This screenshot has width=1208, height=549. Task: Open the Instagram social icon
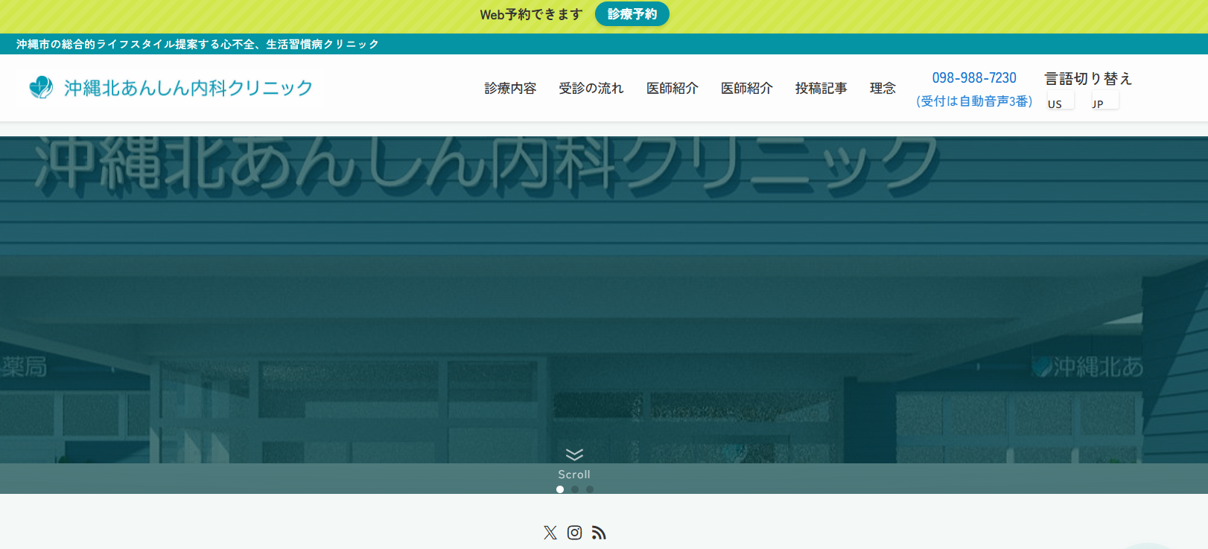click(x=575, y=533)
